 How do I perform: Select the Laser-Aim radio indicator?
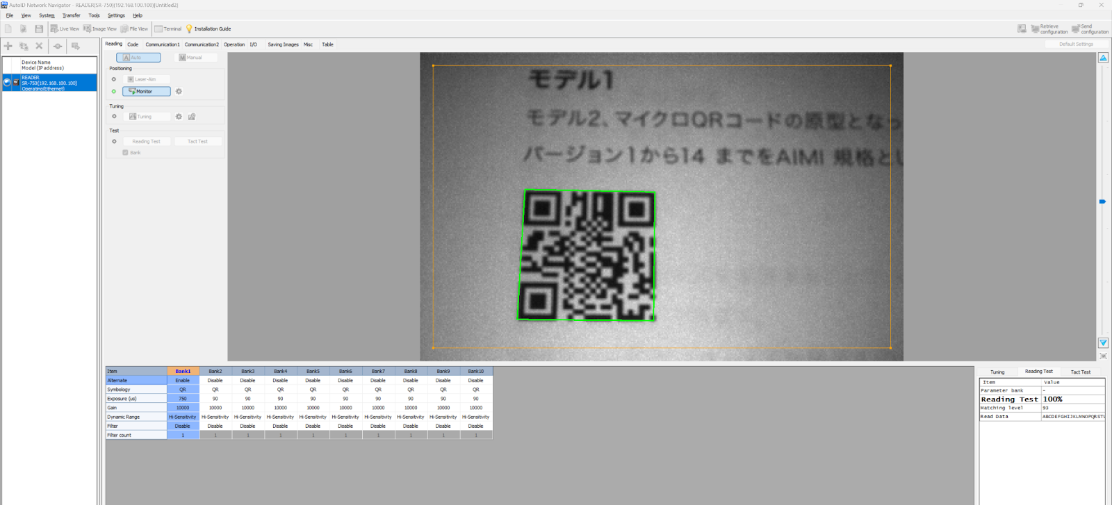[114, 79]
